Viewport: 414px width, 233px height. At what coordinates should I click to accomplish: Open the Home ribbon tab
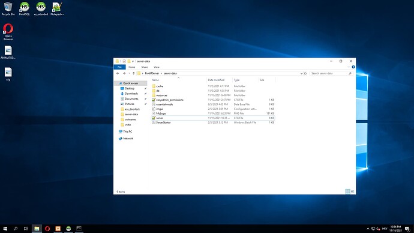(132, 67)
